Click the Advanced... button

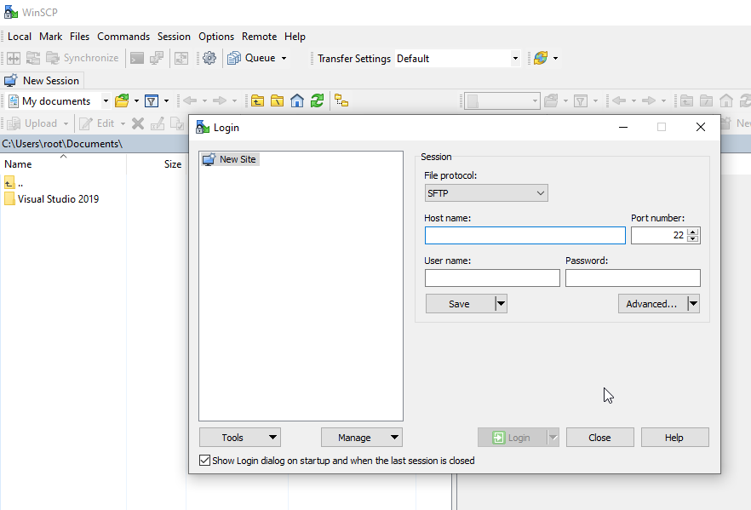652,304
